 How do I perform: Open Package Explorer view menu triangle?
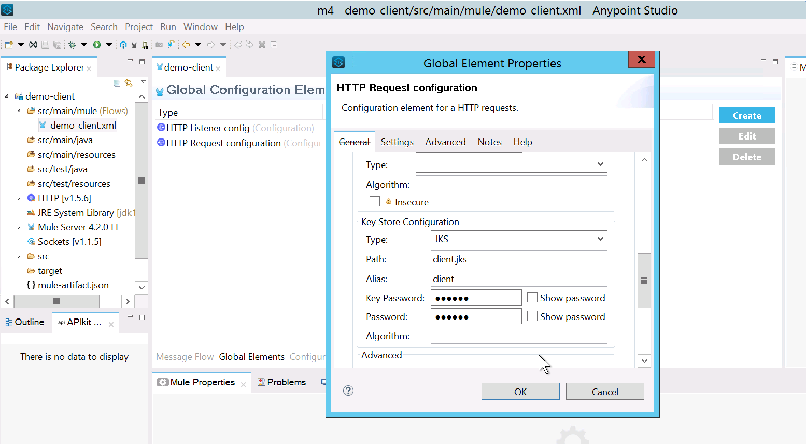[143, 82]
